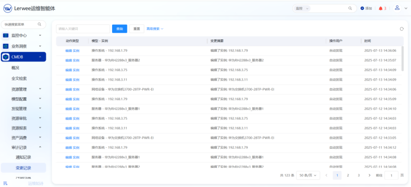
Task: Focus the 请输入关键词 keyword input
Action: pyautogui.click(x=83, y=29)
